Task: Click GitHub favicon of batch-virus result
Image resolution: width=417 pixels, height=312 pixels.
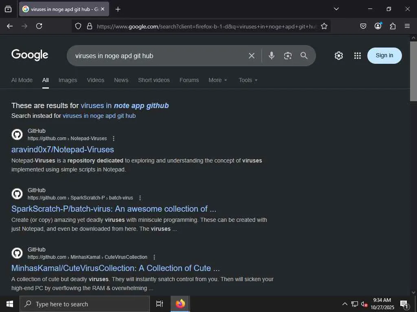Action: click(x=17, y=194)
